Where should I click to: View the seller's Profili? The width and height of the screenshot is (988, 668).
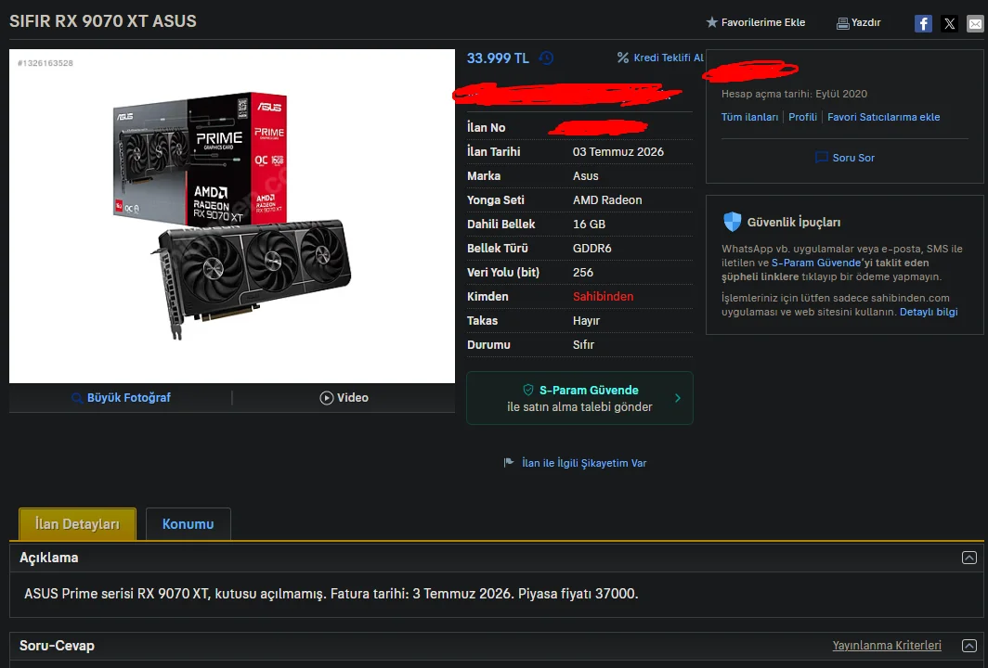tap(802, 117)
